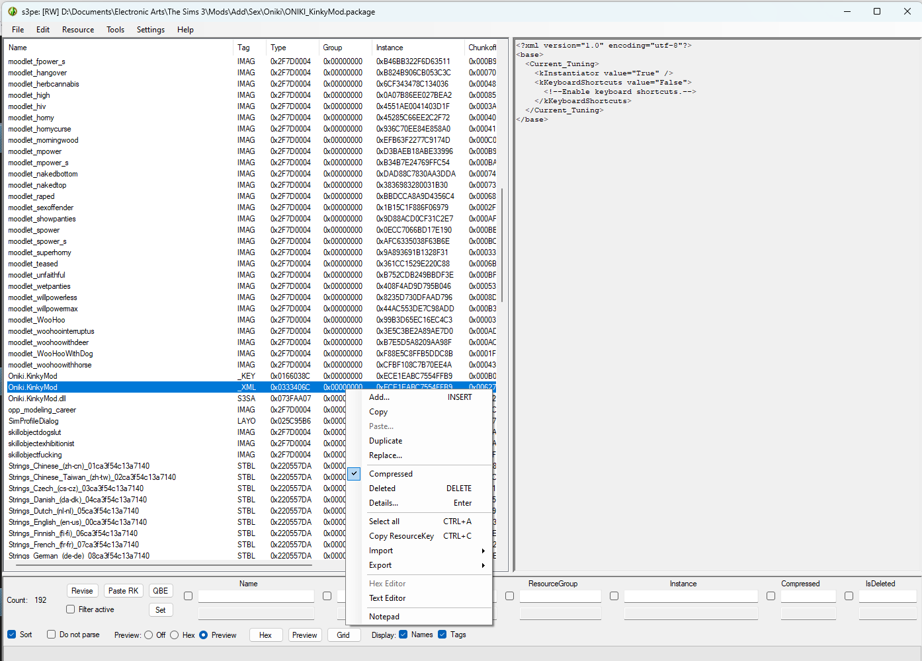
Task: Click the s3pe application icon in title bar
Action: [x=13, y=11]
